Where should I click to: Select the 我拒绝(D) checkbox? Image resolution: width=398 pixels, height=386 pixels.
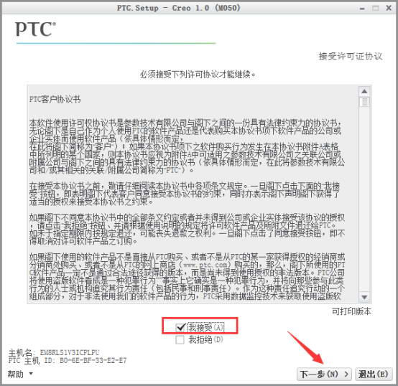pyautogui.click(x=180, y=339)
